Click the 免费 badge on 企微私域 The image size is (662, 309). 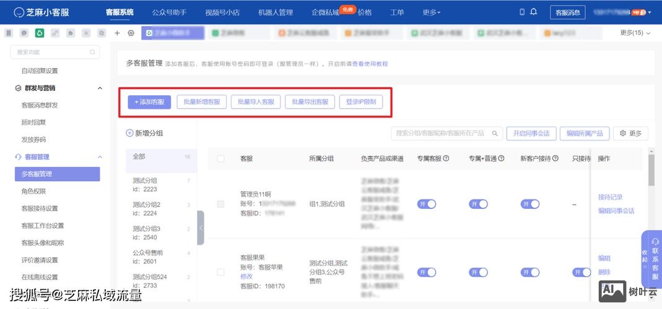[x=347, y=9]
